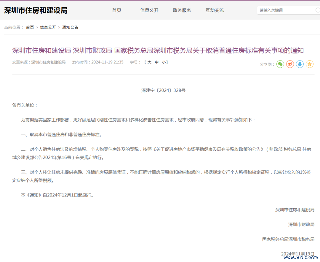
Task: Click the paragraph starting 二、对个人销售住房
Action: [x=162, y=153]
